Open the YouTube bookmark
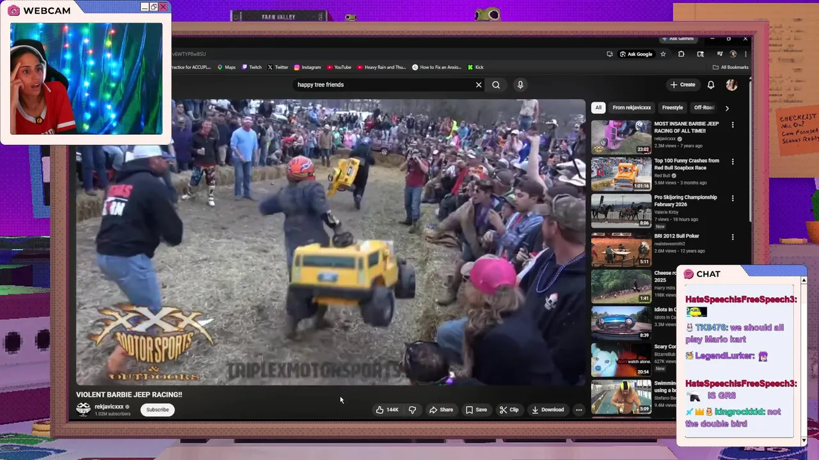This screenshot has width=819, height=460. [339, 67]
